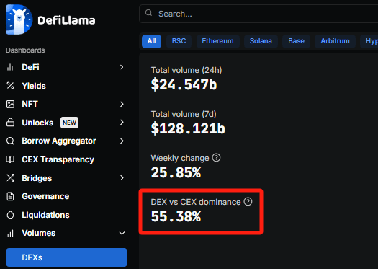The image size is (378, 269).
Task: Click the Yields percent icon
Action: [x=10, y=86]
